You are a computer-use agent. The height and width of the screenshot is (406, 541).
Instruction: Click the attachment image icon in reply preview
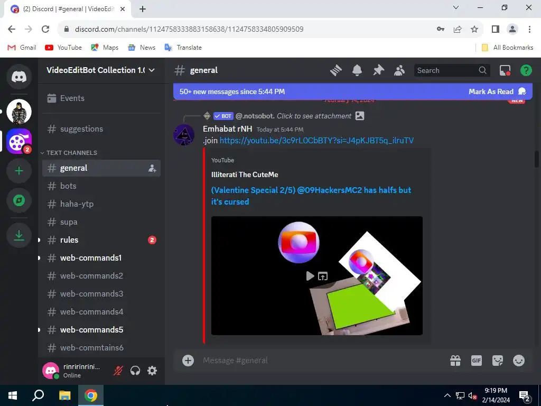359,116
